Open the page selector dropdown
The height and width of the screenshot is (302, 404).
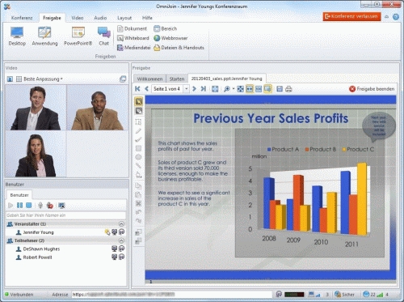pyautogui.click(x=186, y=89)
